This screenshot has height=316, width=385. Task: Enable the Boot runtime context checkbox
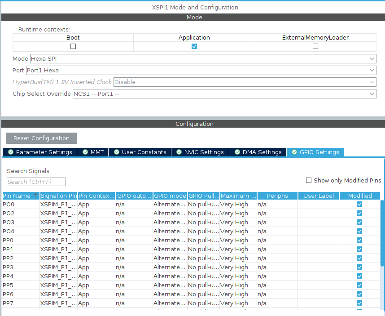pos(73,46)
